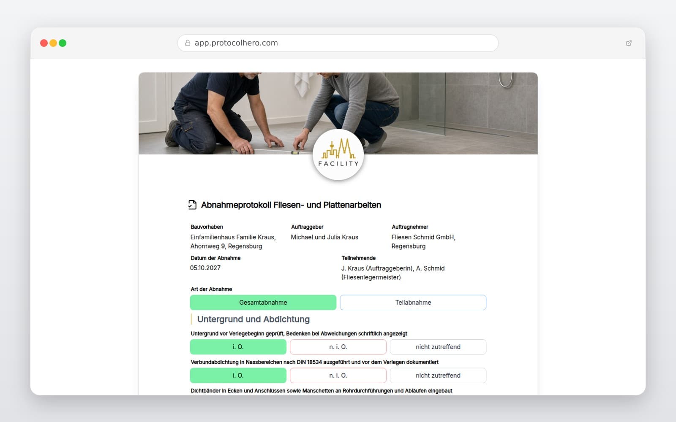Viewport: 676px width, 422px height.
Task: Click the Datum der Abnahme label
Action: click(215, 258)
